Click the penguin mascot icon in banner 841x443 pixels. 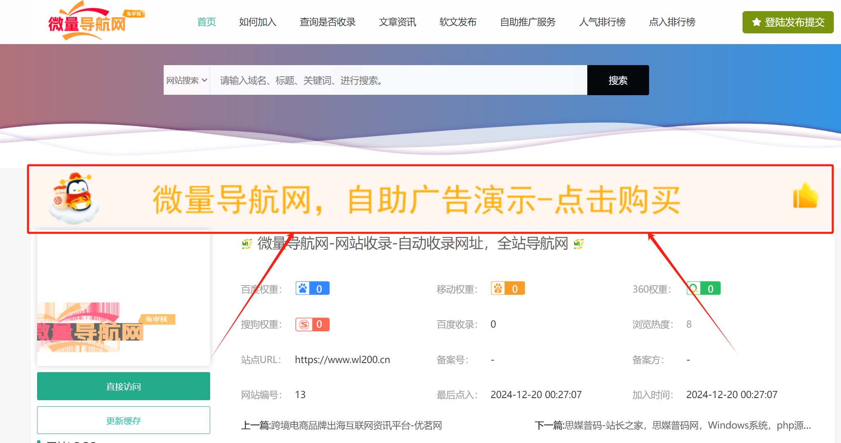click(73, 198)
